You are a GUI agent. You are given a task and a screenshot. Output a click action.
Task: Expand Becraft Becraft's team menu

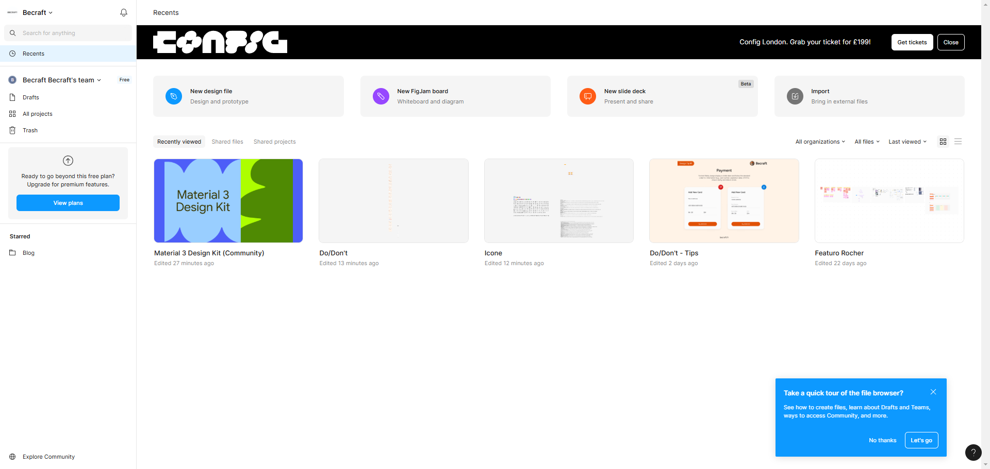click(x=62, y=80)
